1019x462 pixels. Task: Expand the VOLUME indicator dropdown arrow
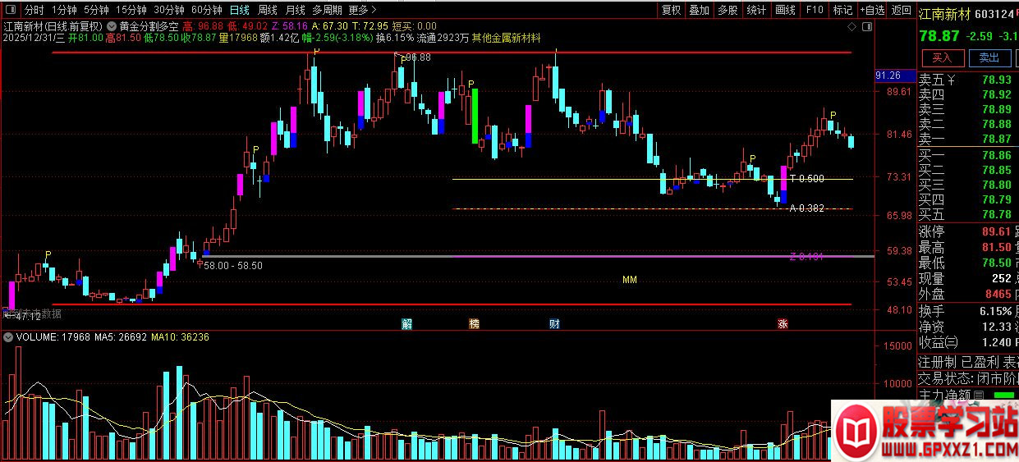(x=8, y=337)
